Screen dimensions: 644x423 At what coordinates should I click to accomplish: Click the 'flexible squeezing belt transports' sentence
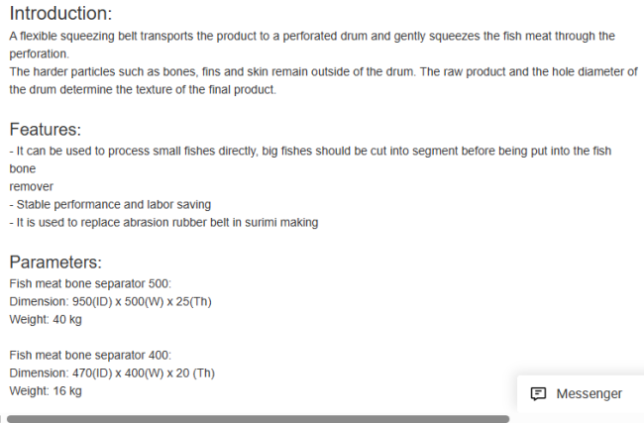click(x=312, y=36)
